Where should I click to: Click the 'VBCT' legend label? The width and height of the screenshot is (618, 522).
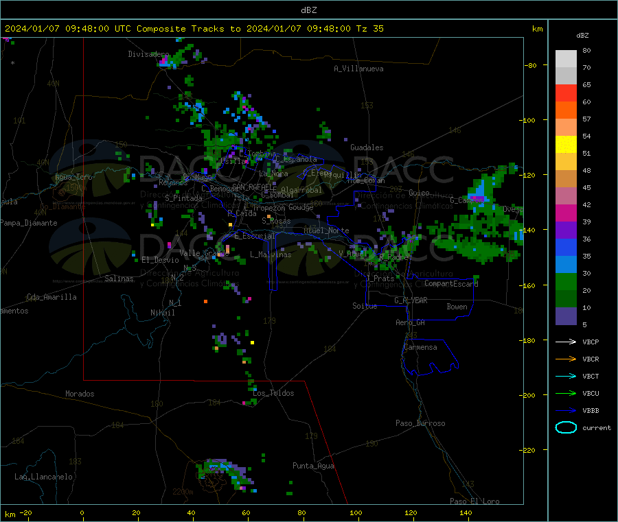(591, 377)
